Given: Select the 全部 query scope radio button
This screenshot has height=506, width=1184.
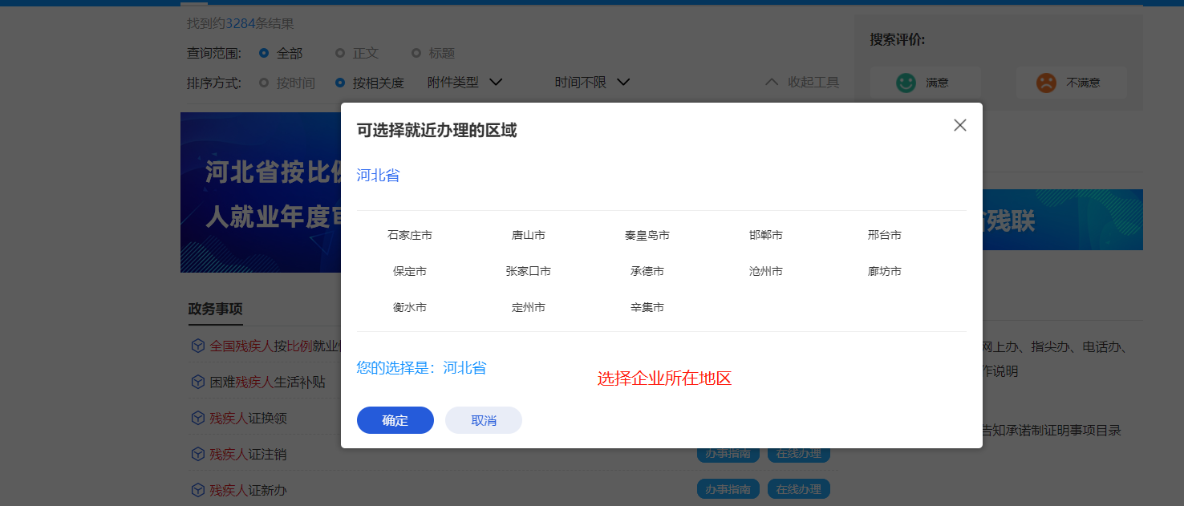Looking at the screenshot, I should (264, 53).
